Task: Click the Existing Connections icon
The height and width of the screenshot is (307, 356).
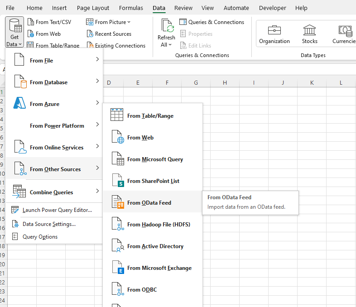Action: point(90,45)
